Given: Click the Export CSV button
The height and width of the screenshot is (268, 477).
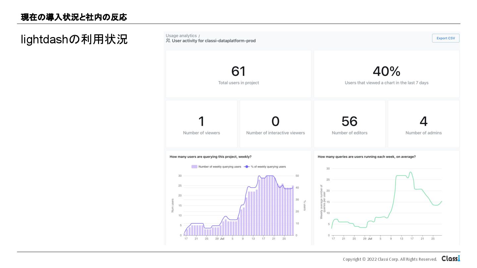Looking at the screenshot, I should [x=446, y=38].
